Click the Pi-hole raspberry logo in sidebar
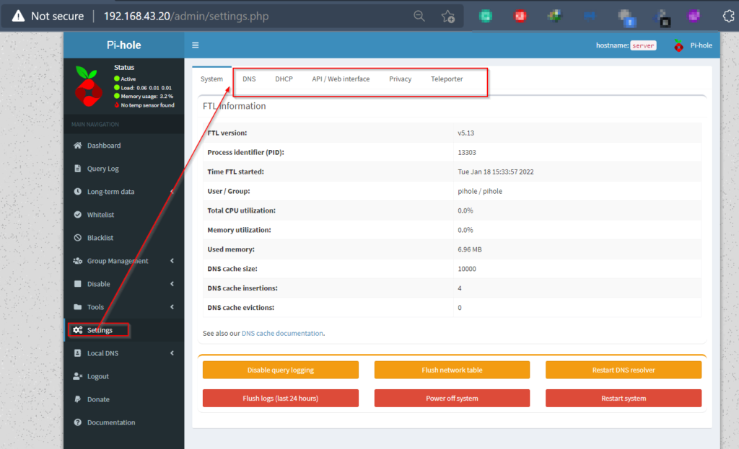This screenshot has width=739, height=449. (88, 86)
